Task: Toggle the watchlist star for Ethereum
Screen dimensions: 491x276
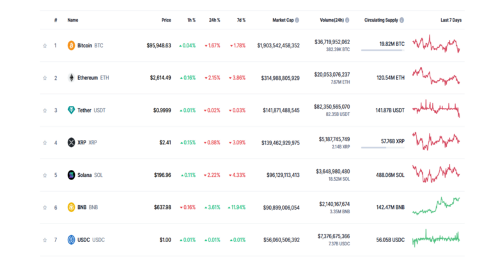Action: [45, 78]
